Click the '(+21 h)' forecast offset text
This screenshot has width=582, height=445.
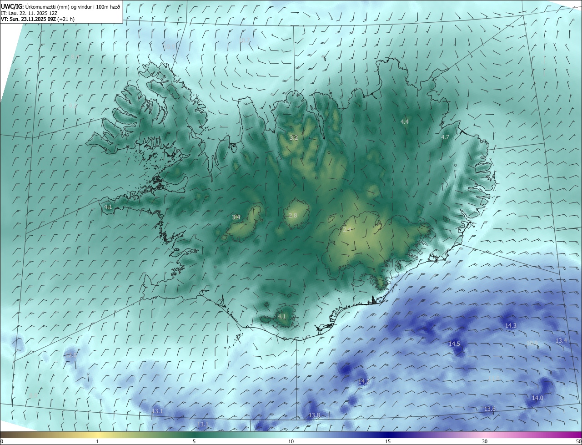pyautogui.click(x=66, y=19)
